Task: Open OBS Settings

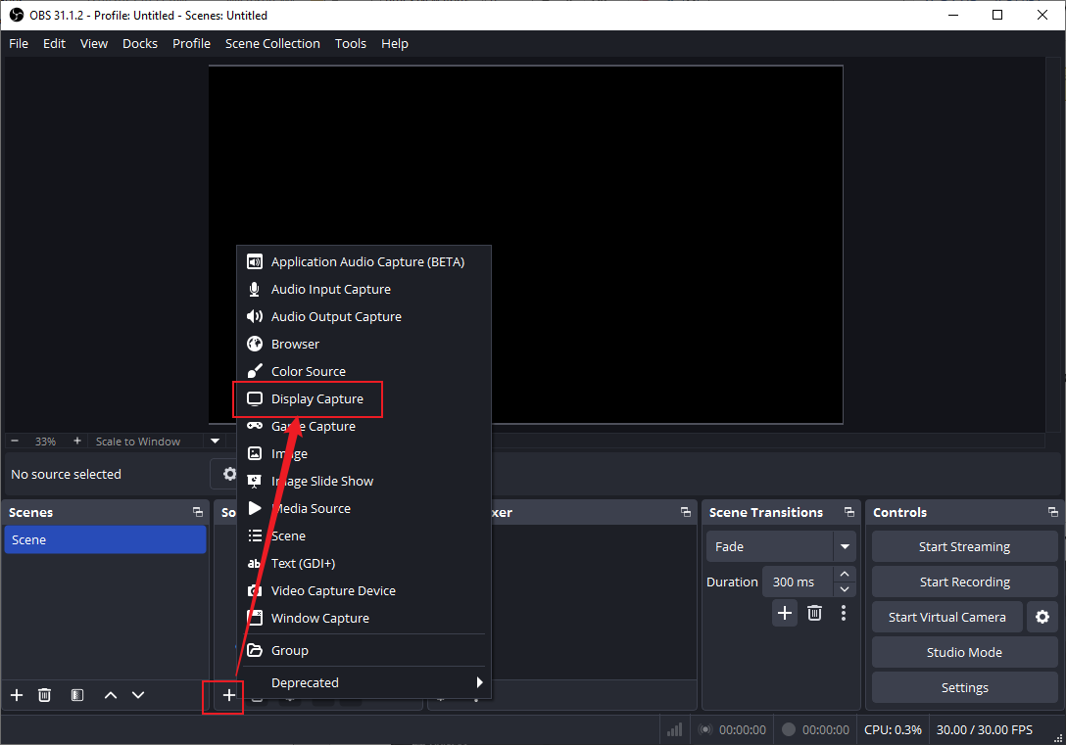Action: 964,687
